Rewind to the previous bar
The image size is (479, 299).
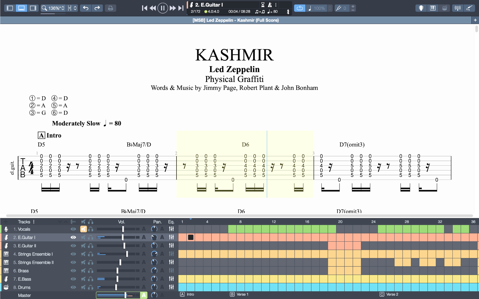pos(153,8)
